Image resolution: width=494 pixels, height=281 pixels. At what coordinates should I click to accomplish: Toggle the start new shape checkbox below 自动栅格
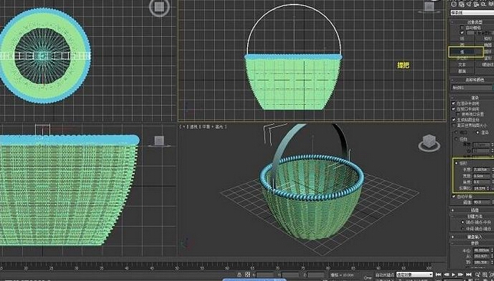[462, 33]
